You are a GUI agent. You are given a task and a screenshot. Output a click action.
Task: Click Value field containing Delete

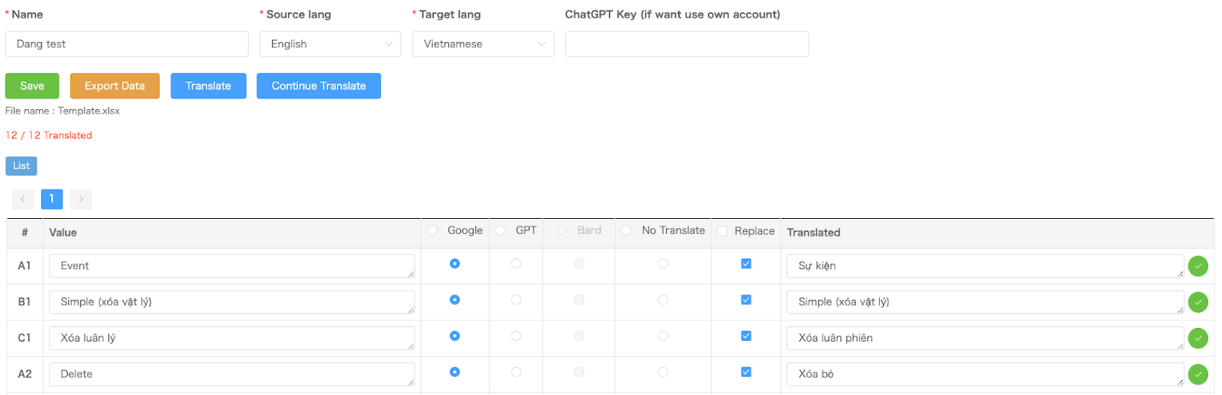(232, 374)
